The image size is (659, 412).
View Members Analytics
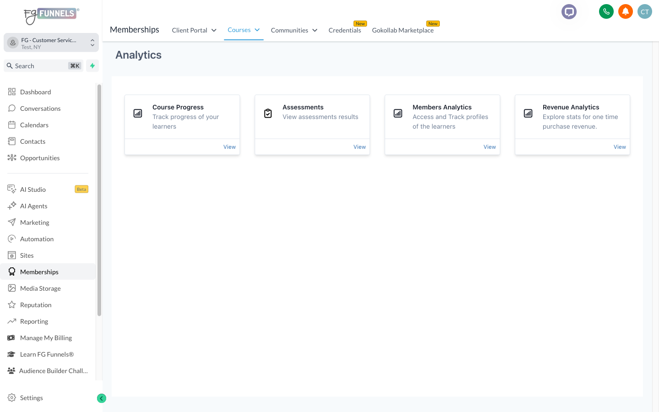click(490, 147)
